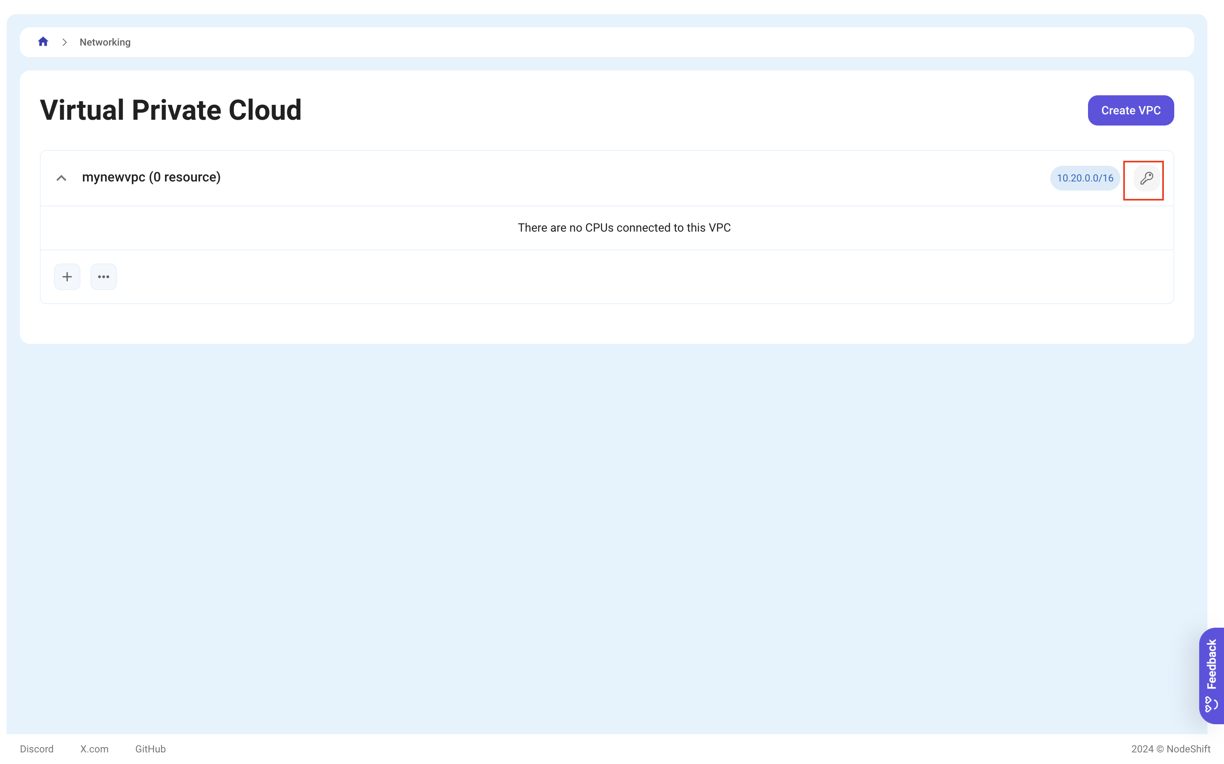Viewport: 1224px width, 764px height.
Task: Select the mynewvpc (0 resource) title
Action: 151,177
